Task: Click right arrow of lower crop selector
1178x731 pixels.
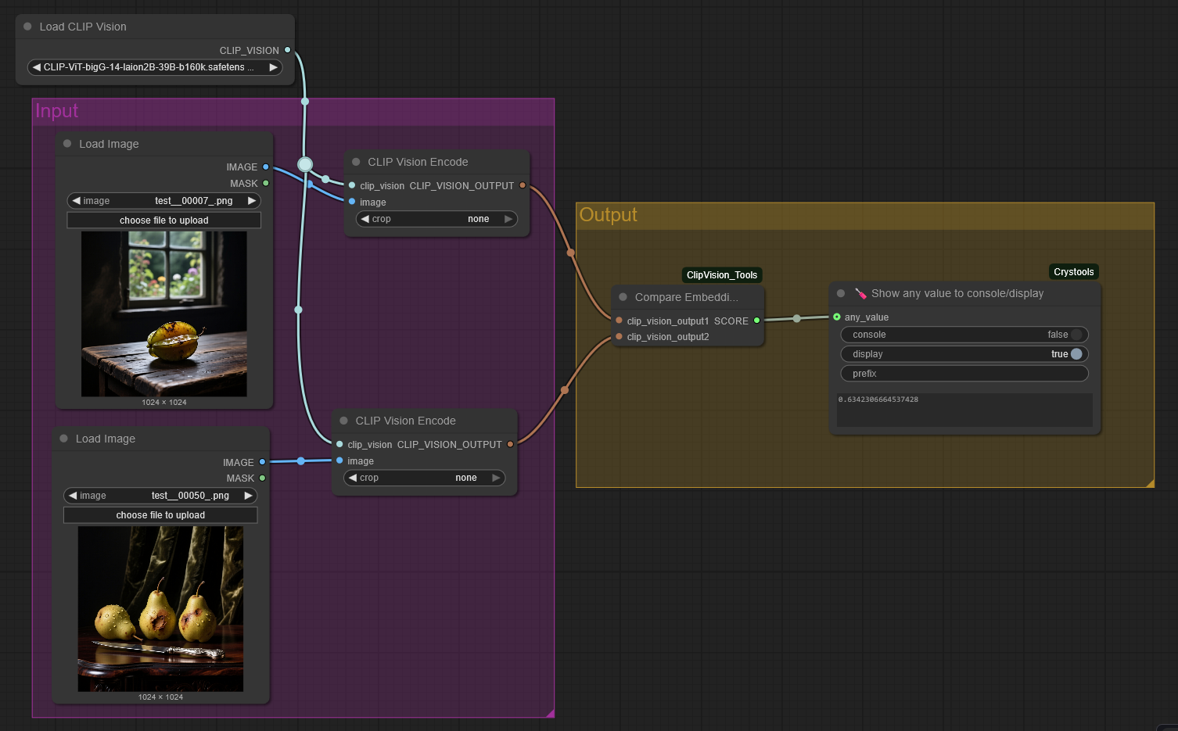Action: [496, 478]
